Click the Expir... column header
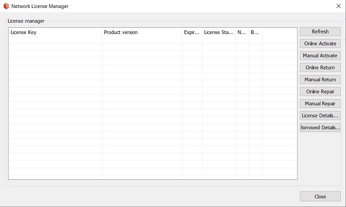346x207 pixels. 192,32
